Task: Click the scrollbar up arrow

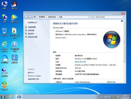Action: pyautogui.click(x=124, y=21)
